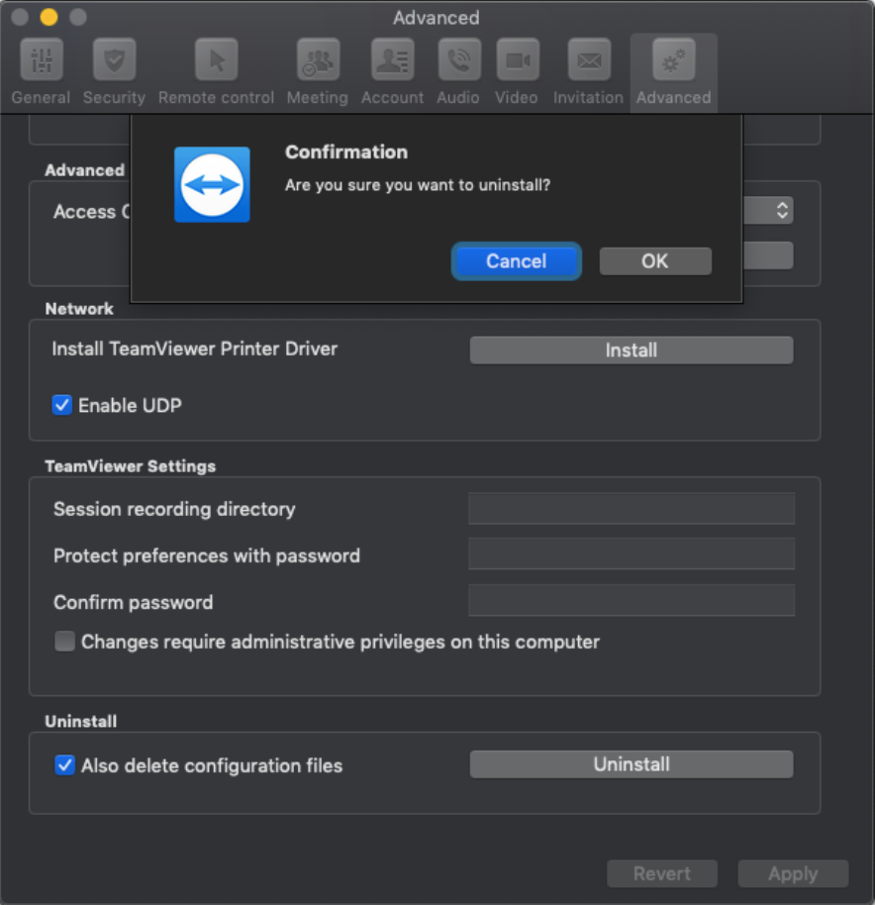
Task: Disable the Enable UDP checkbox
Action: (x=61, y=405)
